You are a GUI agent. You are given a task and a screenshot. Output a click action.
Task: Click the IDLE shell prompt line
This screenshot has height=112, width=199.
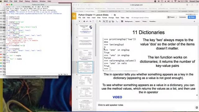pyautogui.click(x=38, y=62)
